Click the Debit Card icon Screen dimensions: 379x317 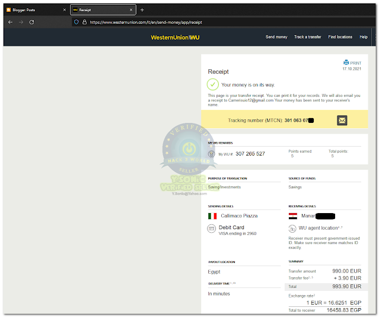pyautogui.click(x=212, y=229)
